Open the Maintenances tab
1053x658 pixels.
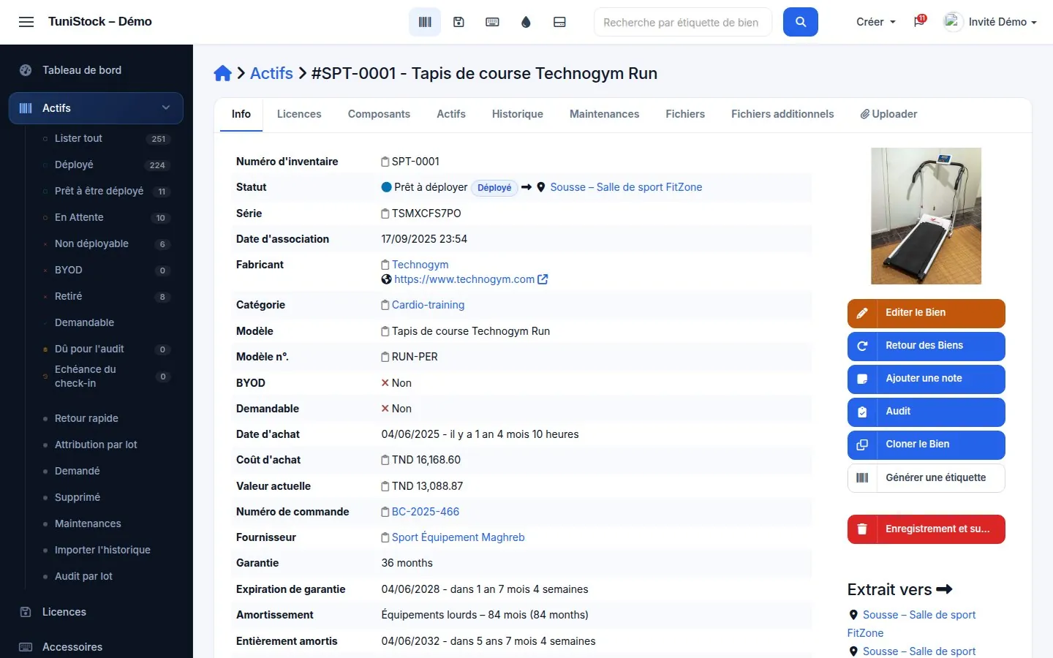pyautogui.click(x=604, y=114)
